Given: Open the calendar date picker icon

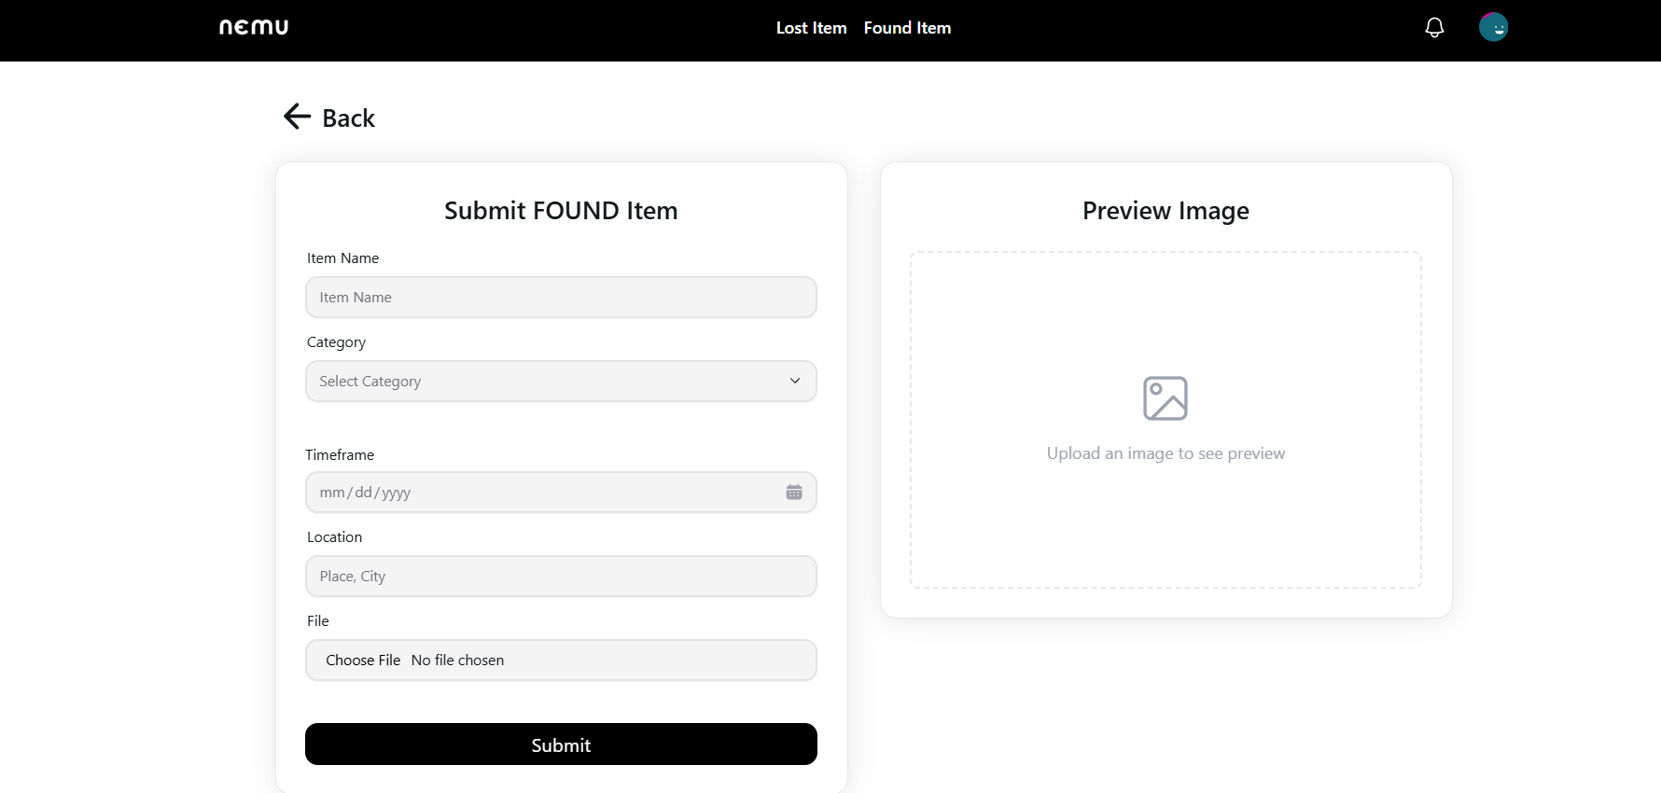Looking at the screenshot, I should 794,492.
